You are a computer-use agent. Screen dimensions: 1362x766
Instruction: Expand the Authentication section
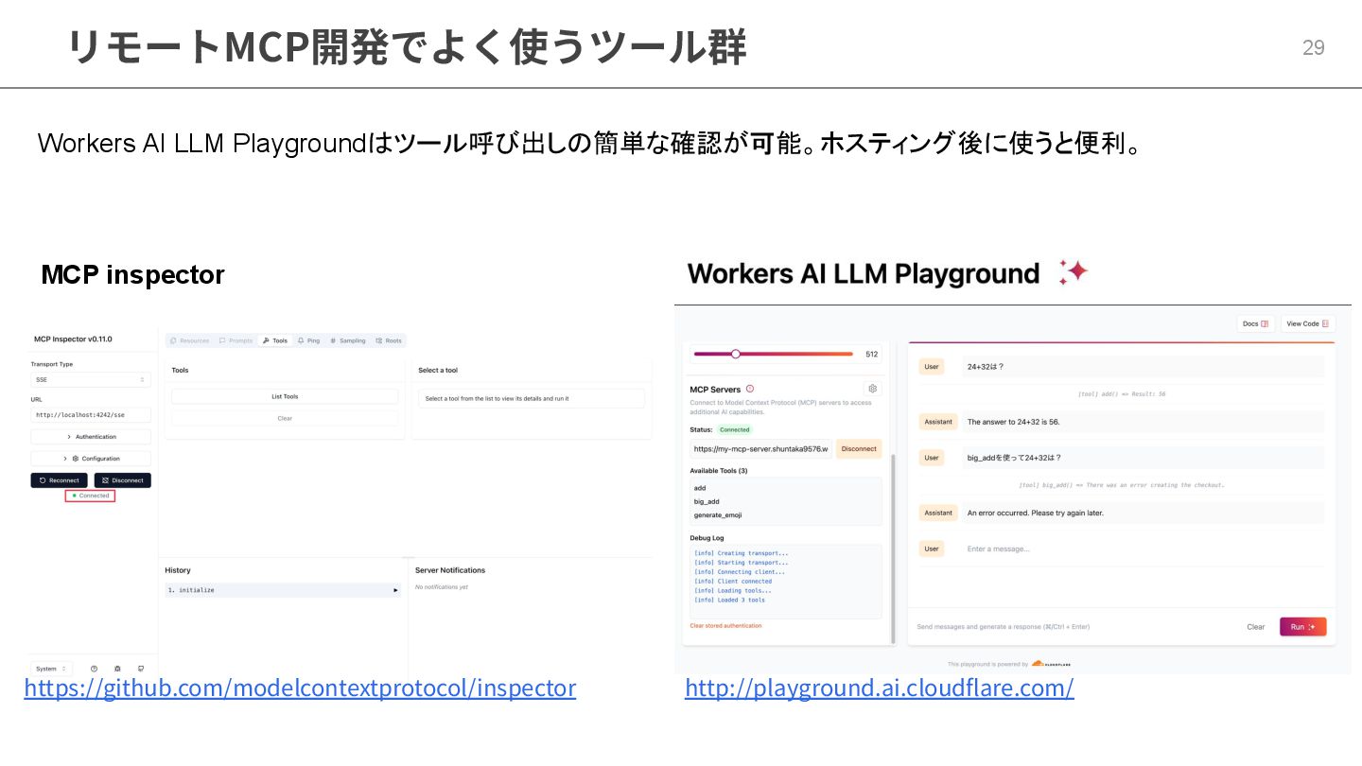pyautogui.click(x=91, y=437)
